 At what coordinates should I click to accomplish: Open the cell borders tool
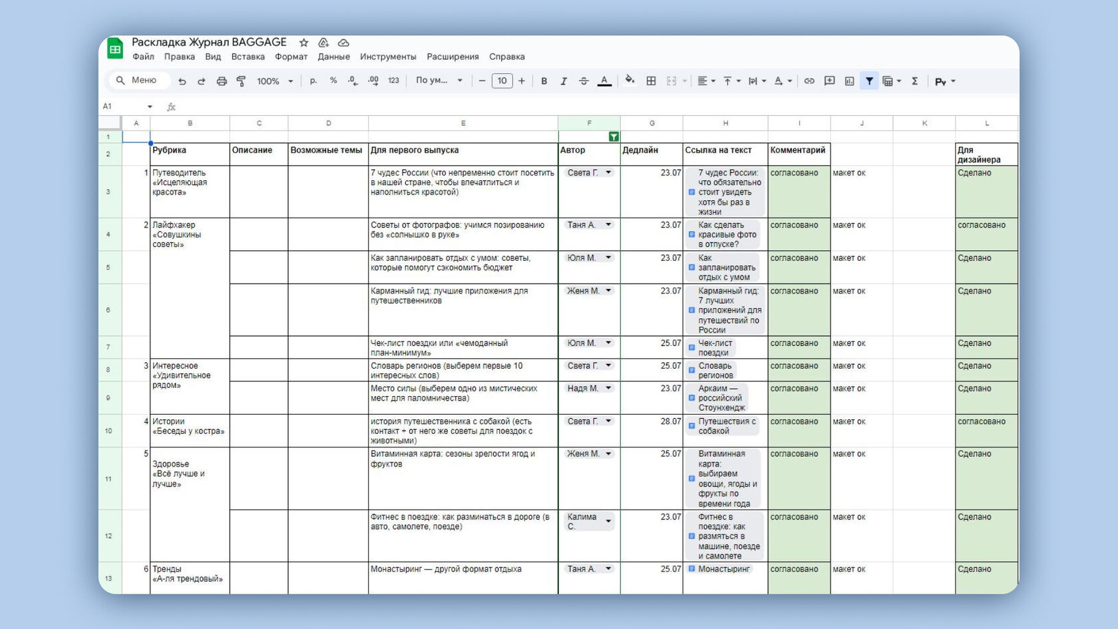(x=651, y=81)
